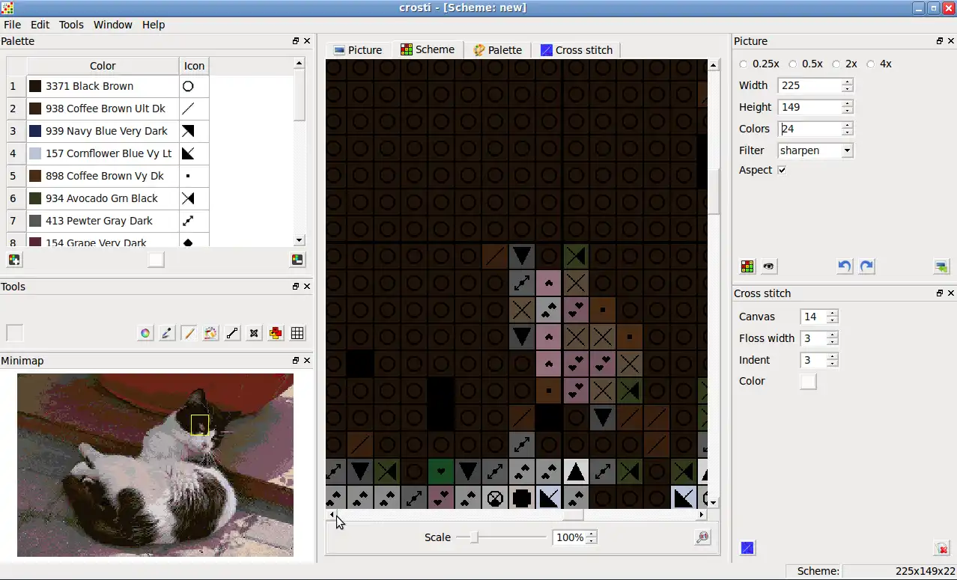957x580 pixels.
Task: Click the palette grid icon in Picture panel
Action: point(747,266)
